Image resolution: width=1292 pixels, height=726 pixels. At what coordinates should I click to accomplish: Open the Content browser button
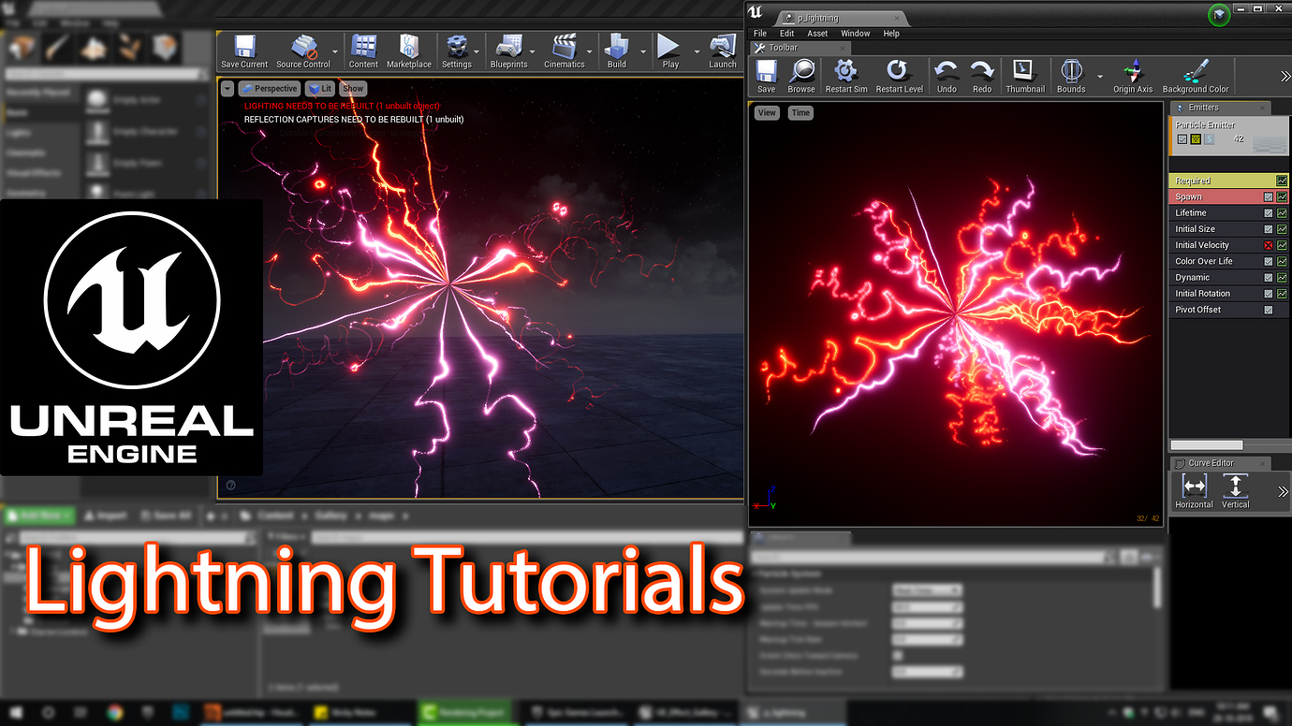pyautogui.click(x=363, y=51)
